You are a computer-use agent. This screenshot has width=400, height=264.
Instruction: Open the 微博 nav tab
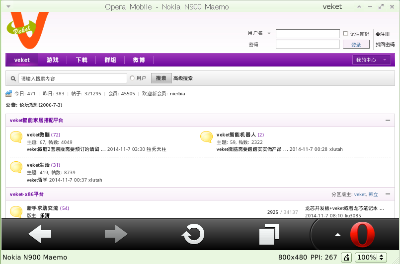pyautogui.click(x=139, y=60)
